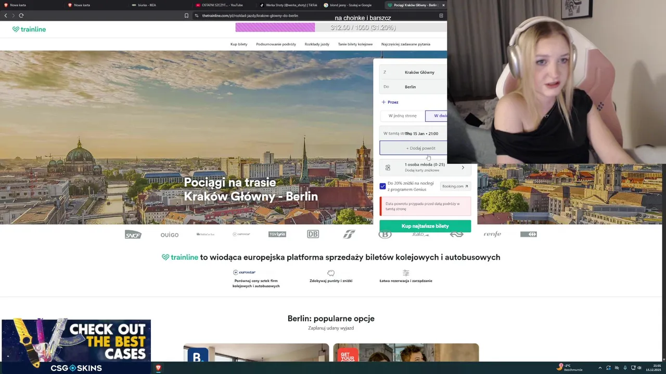Switch to Werka Shoty TikTok tab
Image resolution: width=666 pixels, height=374 pixels.
(288, 5)
